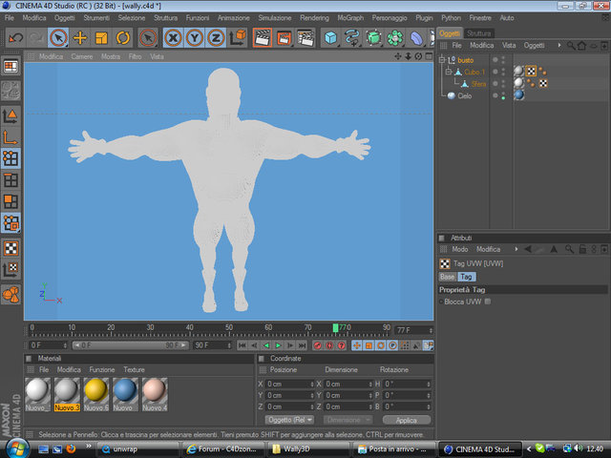The image size is (611, 458).
Task: Collapse the busto hierarchy tree
Action: coord(443,60)
